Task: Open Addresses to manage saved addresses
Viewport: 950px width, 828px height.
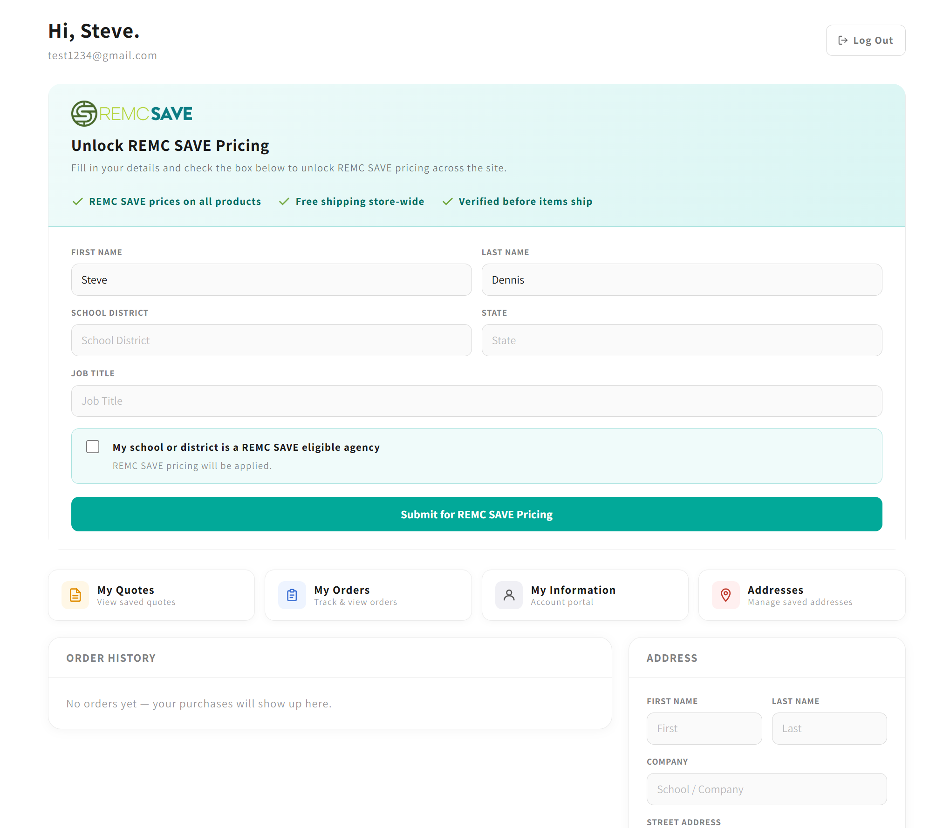Action: pos(802,595)
